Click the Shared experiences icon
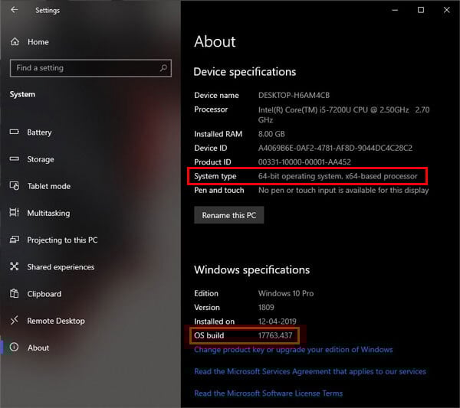Image resolution: width=460 pixels, height=408 pixels. coord(14,266)
